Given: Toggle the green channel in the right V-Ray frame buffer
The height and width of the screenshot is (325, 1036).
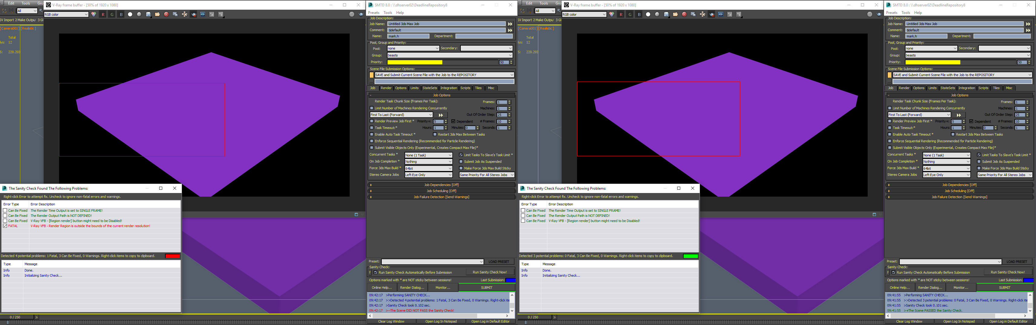Looking at the screenshot, I should click(630, 14).
